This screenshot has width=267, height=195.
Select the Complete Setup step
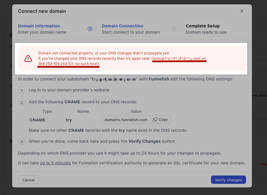click(x=203, y=26)
